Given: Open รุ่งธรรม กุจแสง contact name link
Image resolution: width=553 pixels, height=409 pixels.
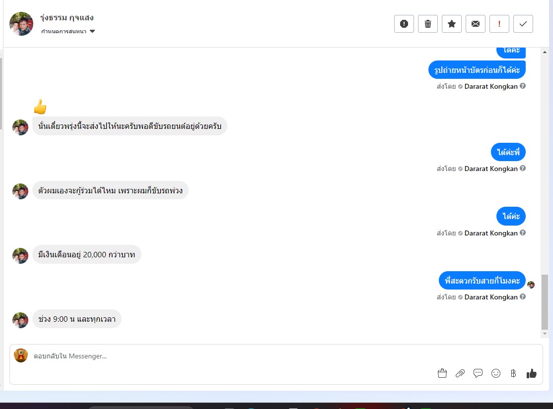Looking at the screenshot, I should 67,18.
